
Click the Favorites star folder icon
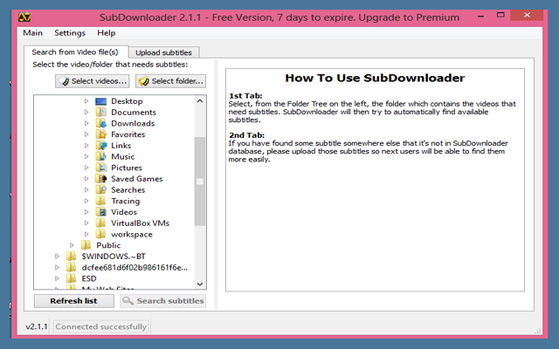pyautogui.click(x=101, y=134)
